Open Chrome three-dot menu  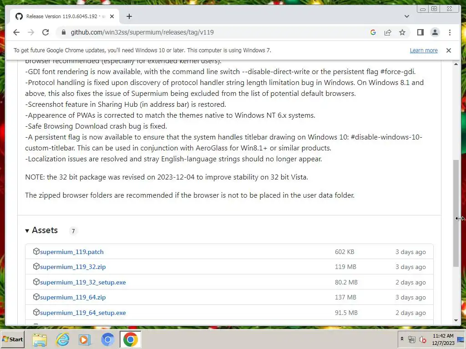pos(450,32)
